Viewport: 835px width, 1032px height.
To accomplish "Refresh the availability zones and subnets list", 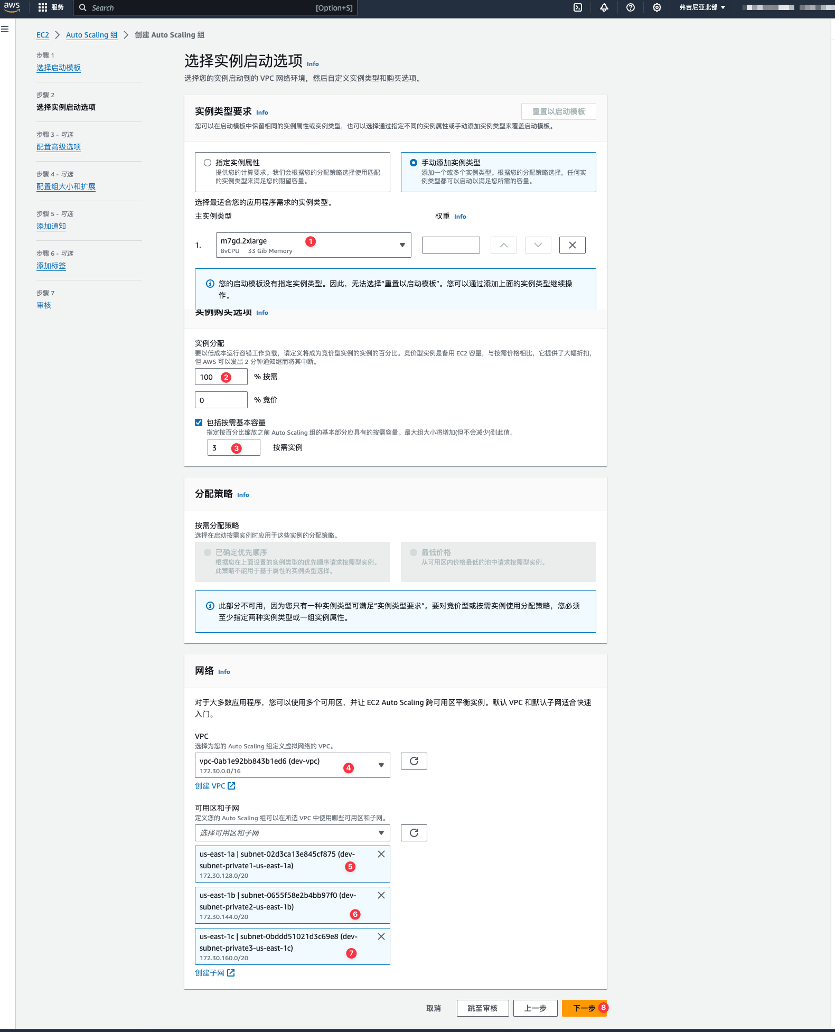I will click(x=414, y=833).
